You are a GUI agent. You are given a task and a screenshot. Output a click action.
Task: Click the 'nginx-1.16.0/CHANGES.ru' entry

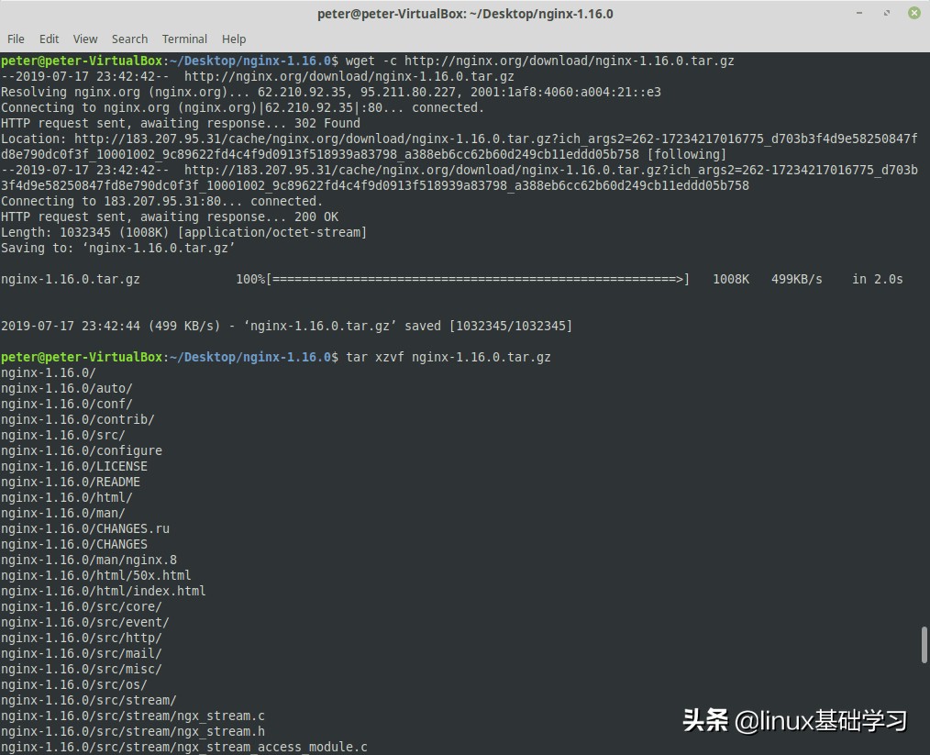pos(84,528)
